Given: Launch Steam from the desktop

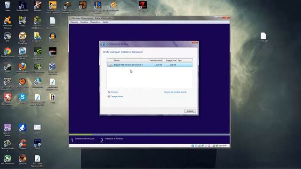Looking at the screenshot, I should tap(8, 68).
